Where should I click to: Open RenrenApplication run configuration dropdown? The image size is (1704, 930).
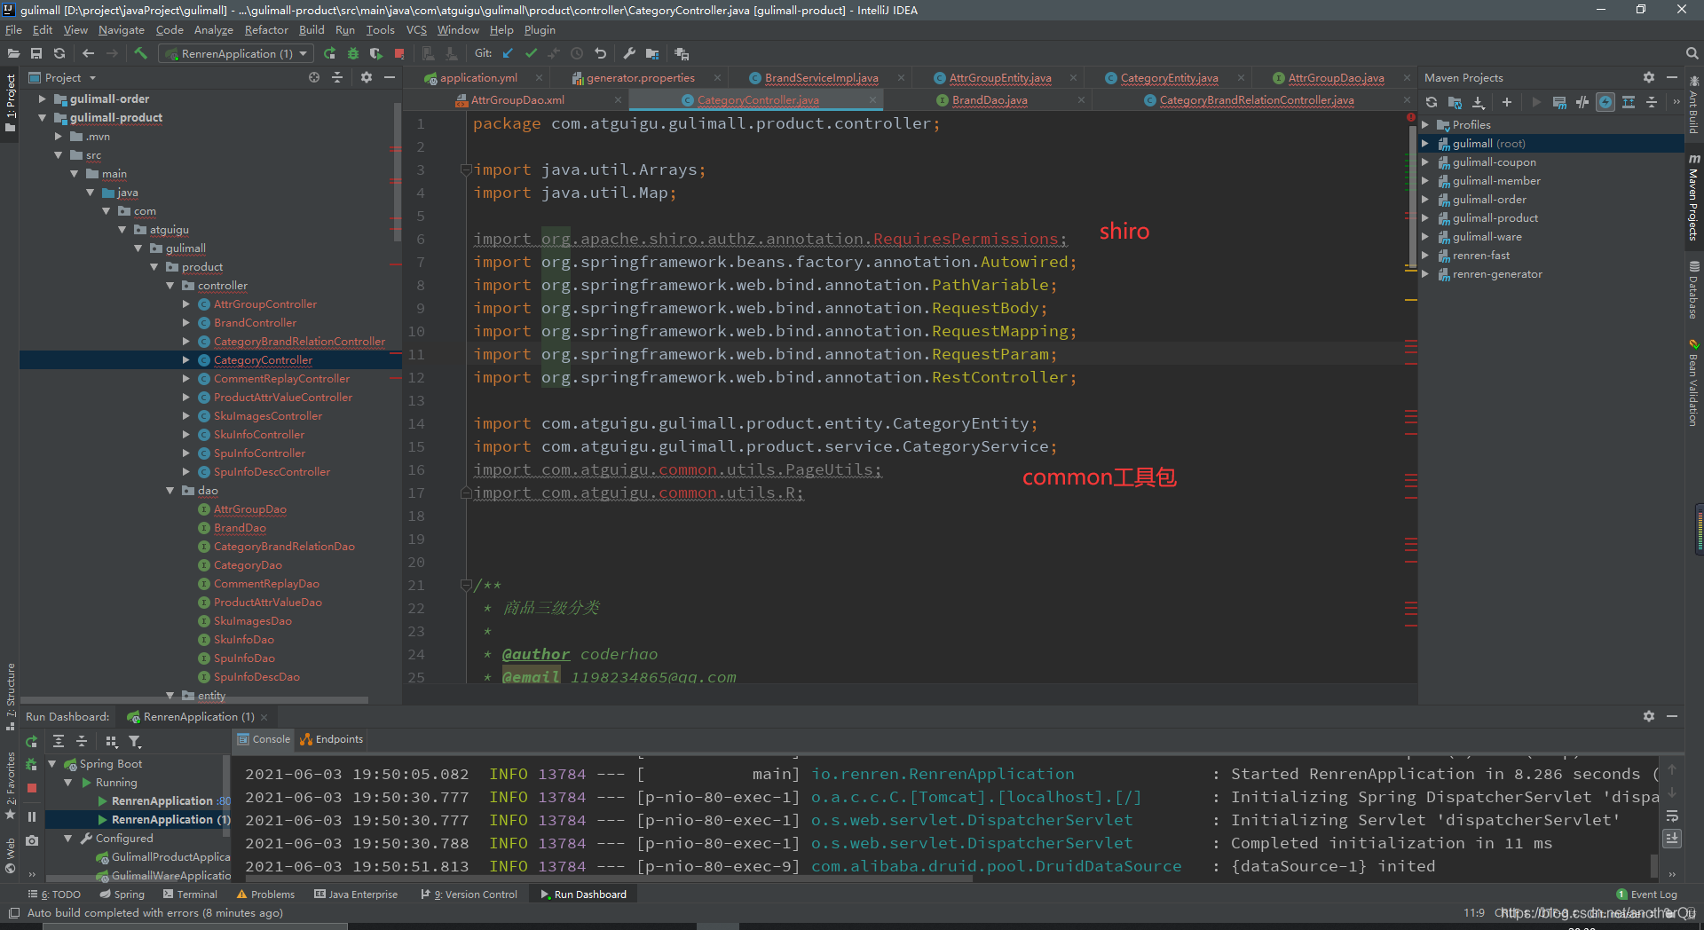coord(236,53)
